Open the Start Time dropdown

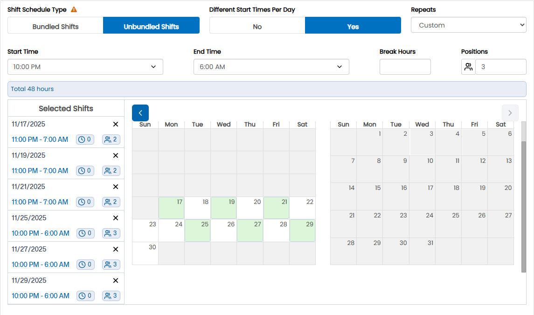point(85,67)
